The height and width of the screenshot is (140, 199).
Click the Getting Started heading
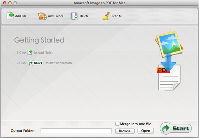(39, 40)
